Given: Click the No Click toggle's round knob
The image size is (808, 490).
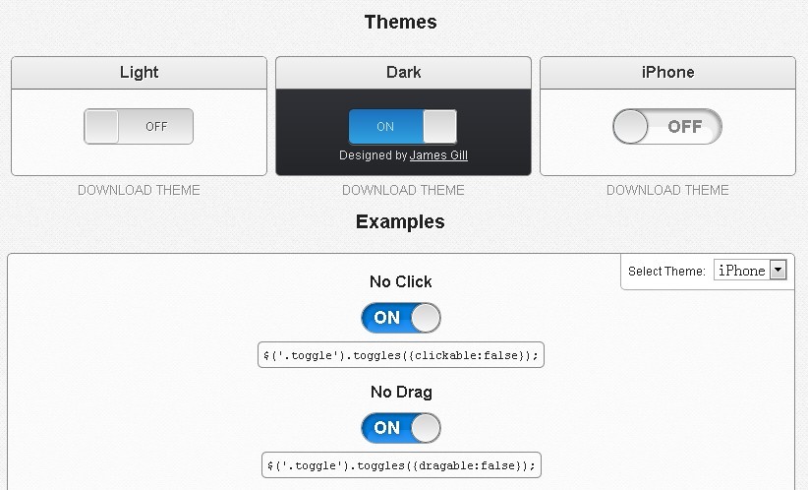Looking at the screenshot, I should 425,318.
